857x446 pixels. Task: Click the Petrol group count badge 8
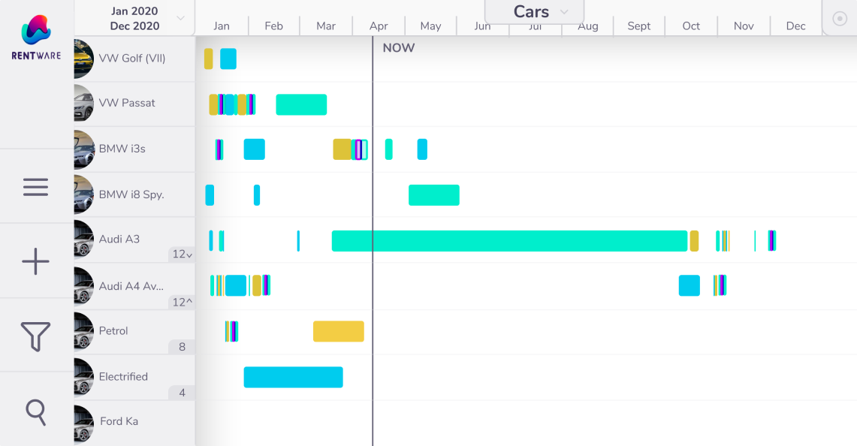[182, 347]
